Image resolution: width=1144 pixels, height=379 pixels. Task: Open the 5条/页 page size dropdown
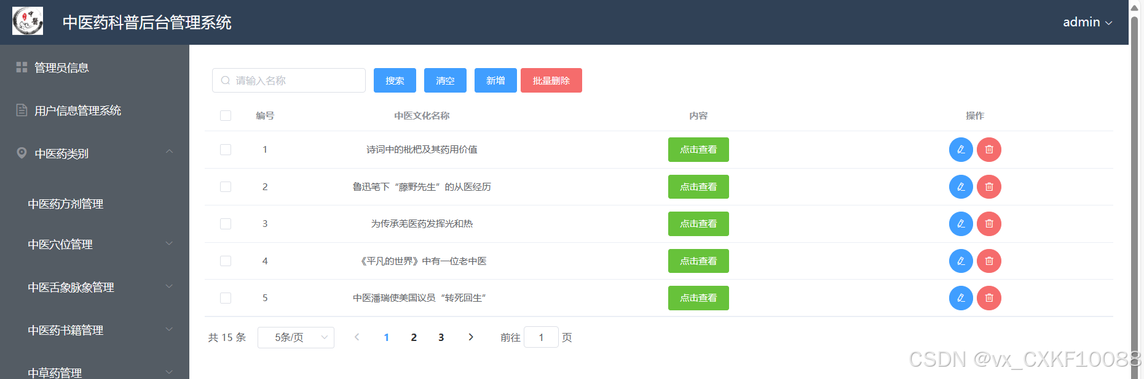click(296, 337)
